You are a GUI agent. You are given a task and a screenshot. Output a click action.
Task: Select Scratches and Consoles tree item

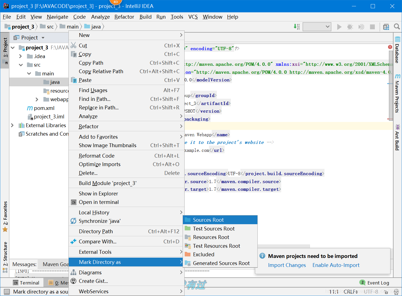(x=44, y=134)
